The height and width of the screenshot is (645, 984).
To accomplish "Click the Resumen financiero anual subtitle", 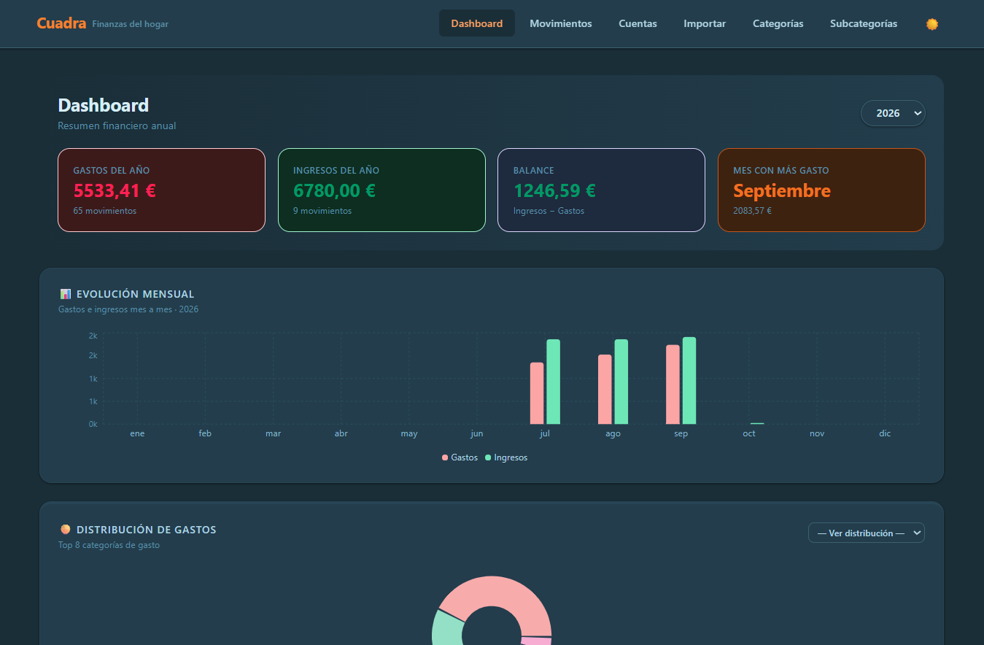I will 117,125.
